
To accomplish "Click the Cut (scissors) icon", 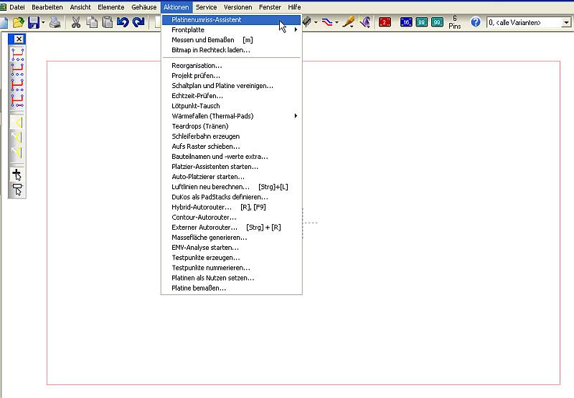I will pos(75,22).
